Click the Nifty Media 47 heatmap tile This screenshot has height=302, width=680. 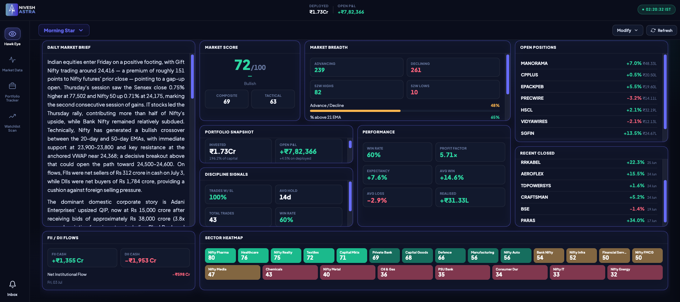tap(233, 272)
